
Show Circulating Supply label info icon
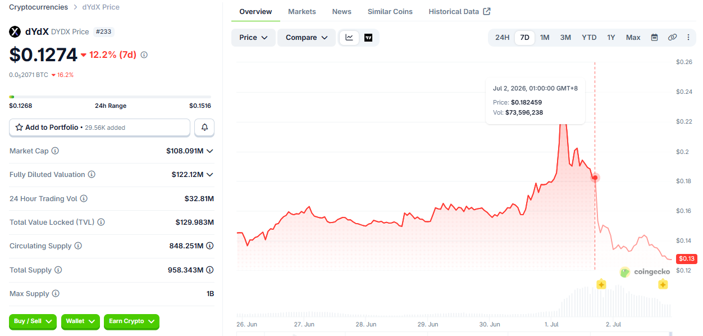tap(78, 246)
